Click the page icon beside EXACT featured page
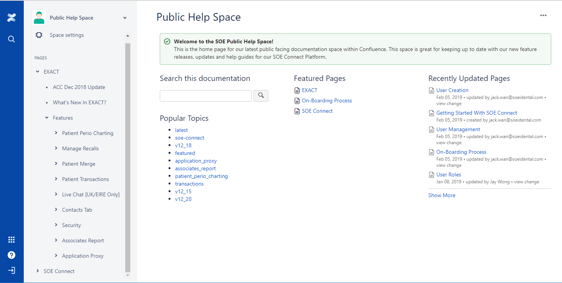Viewport: 562px width, 283px height. 297,90
